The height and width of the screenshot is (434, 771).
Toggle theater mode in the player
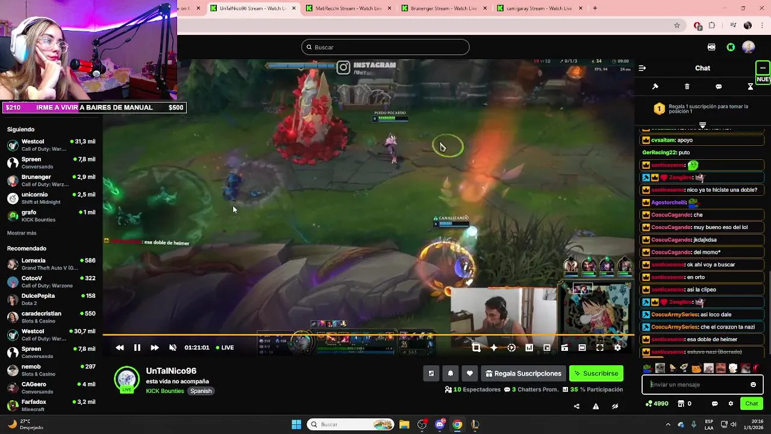(582, 348)
